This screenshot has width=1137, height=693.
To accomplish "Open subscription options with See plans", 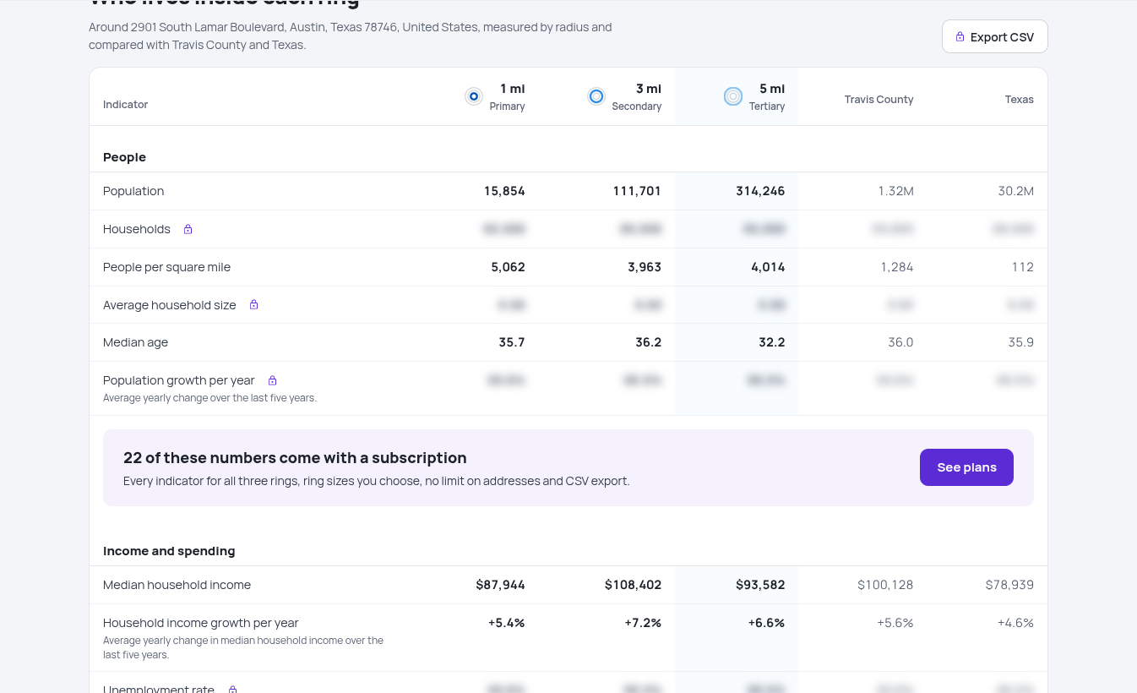I will pyautogui.click(x=966, y=467).
